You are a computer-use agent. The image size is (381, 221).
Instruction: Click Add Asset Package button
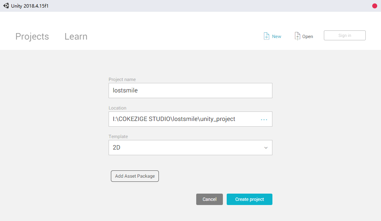[x=135, y=176]
